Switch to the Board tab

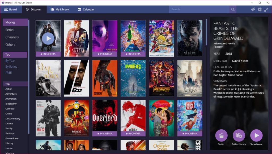click(x=11, y=9)
